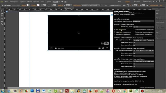
Task: Click the zoom percentage input field
Action: [x=56, y=2]
